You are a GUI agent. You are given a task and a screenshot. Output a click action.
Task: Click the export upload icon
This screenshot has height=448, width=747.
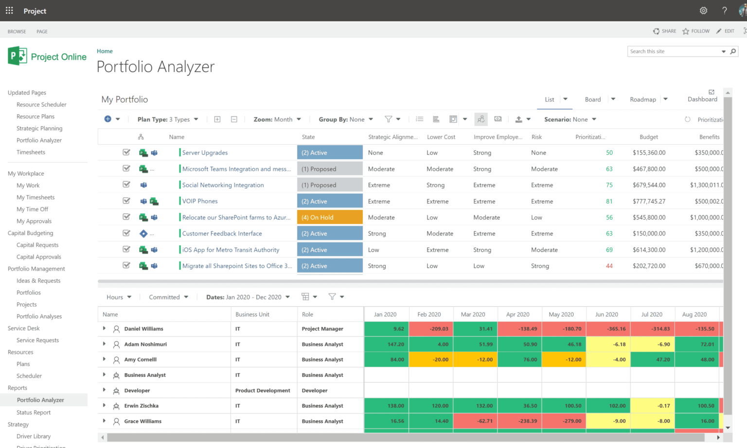pos(519,119)
